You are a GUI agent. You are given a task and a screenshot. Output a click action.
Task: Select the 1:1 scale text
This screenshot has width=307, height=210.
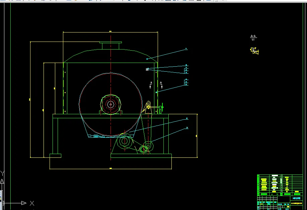(x=253, y=40)
